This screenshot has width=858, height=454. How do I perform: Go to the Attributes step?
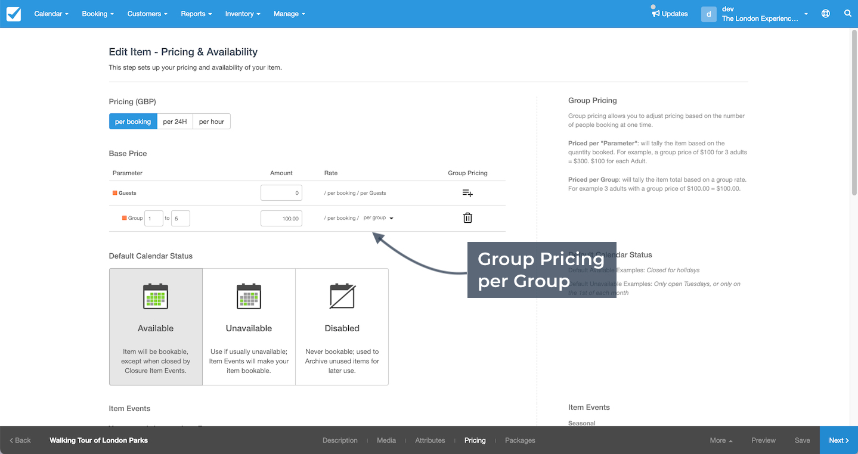click(430, 440)
